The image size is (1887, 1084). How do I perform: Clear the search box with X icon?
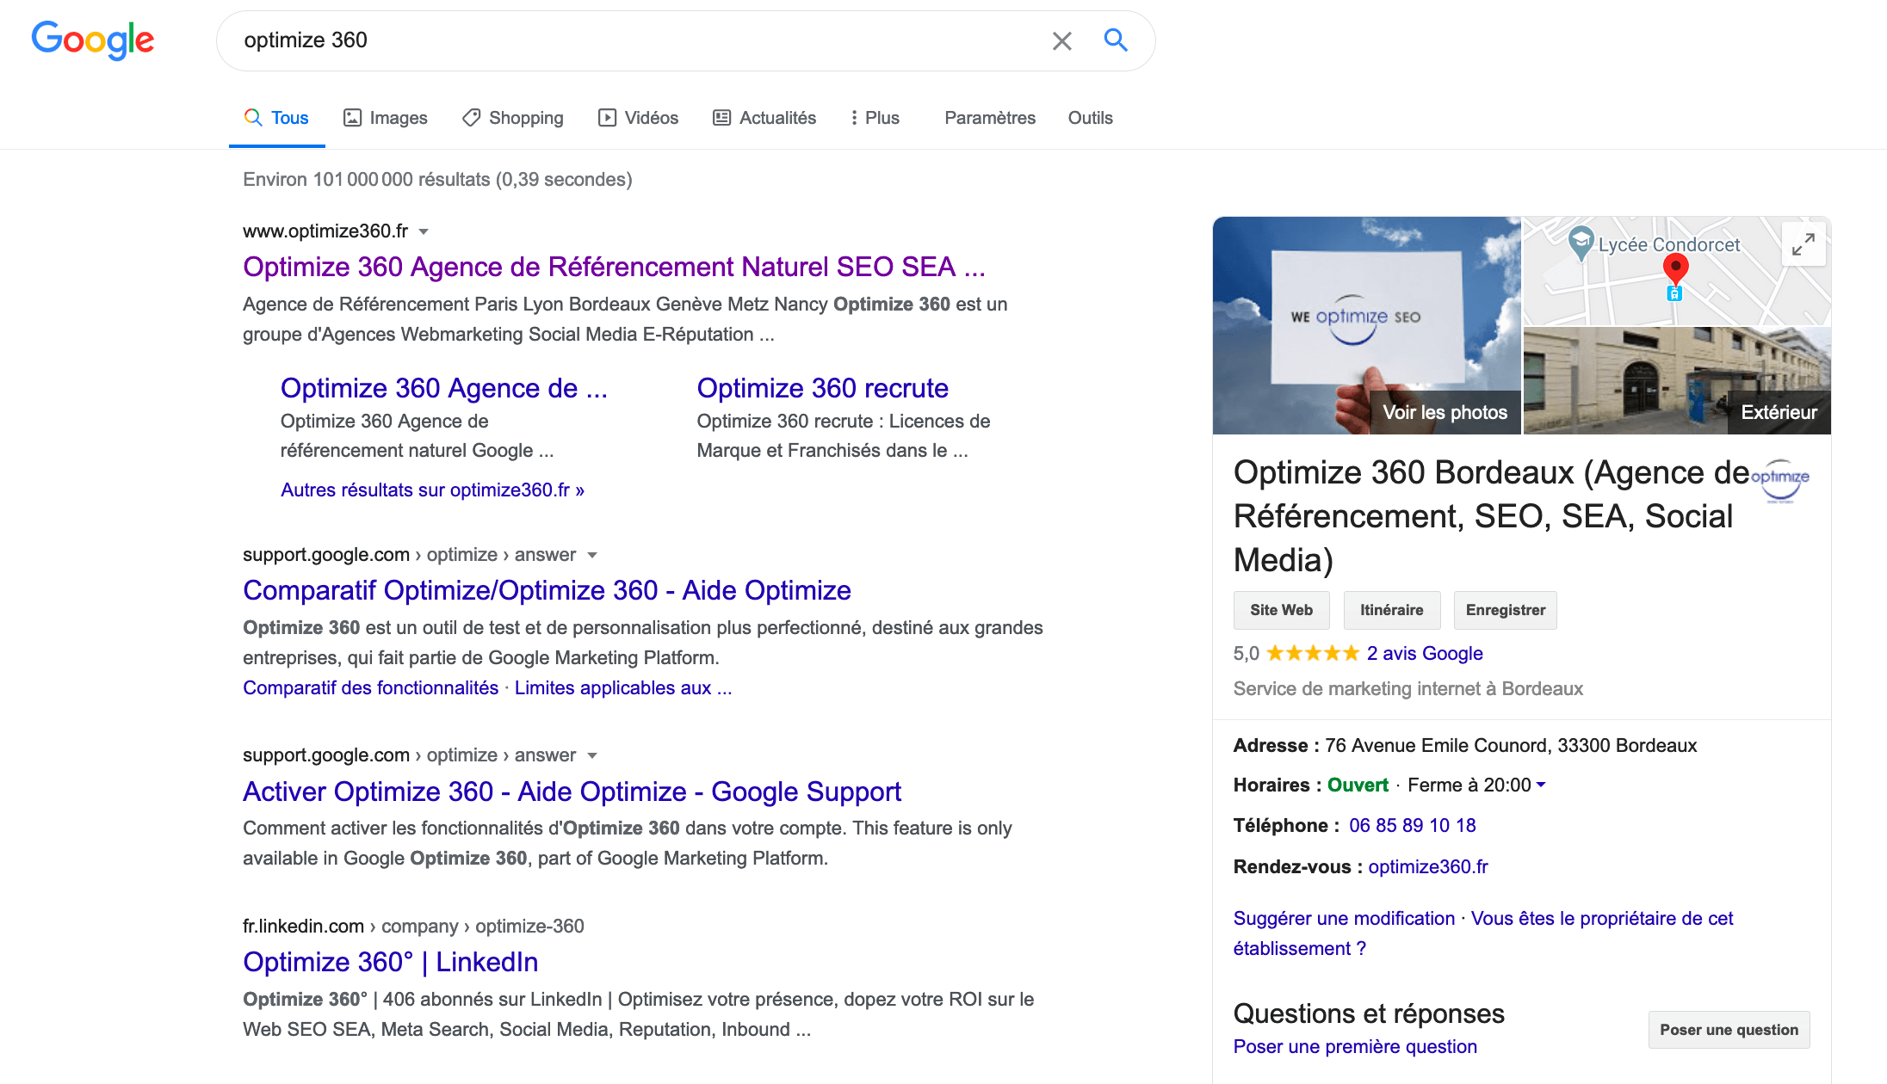[1061, 40]
